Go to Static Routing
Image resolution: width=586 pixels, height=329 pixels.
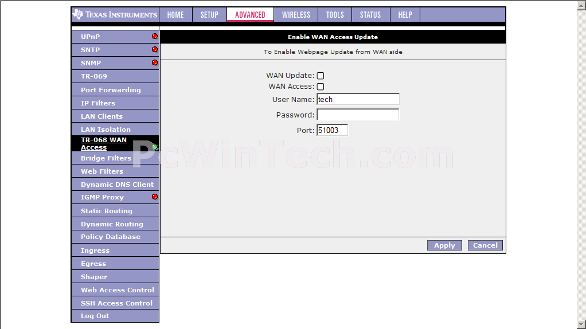[x=107, y=211]
